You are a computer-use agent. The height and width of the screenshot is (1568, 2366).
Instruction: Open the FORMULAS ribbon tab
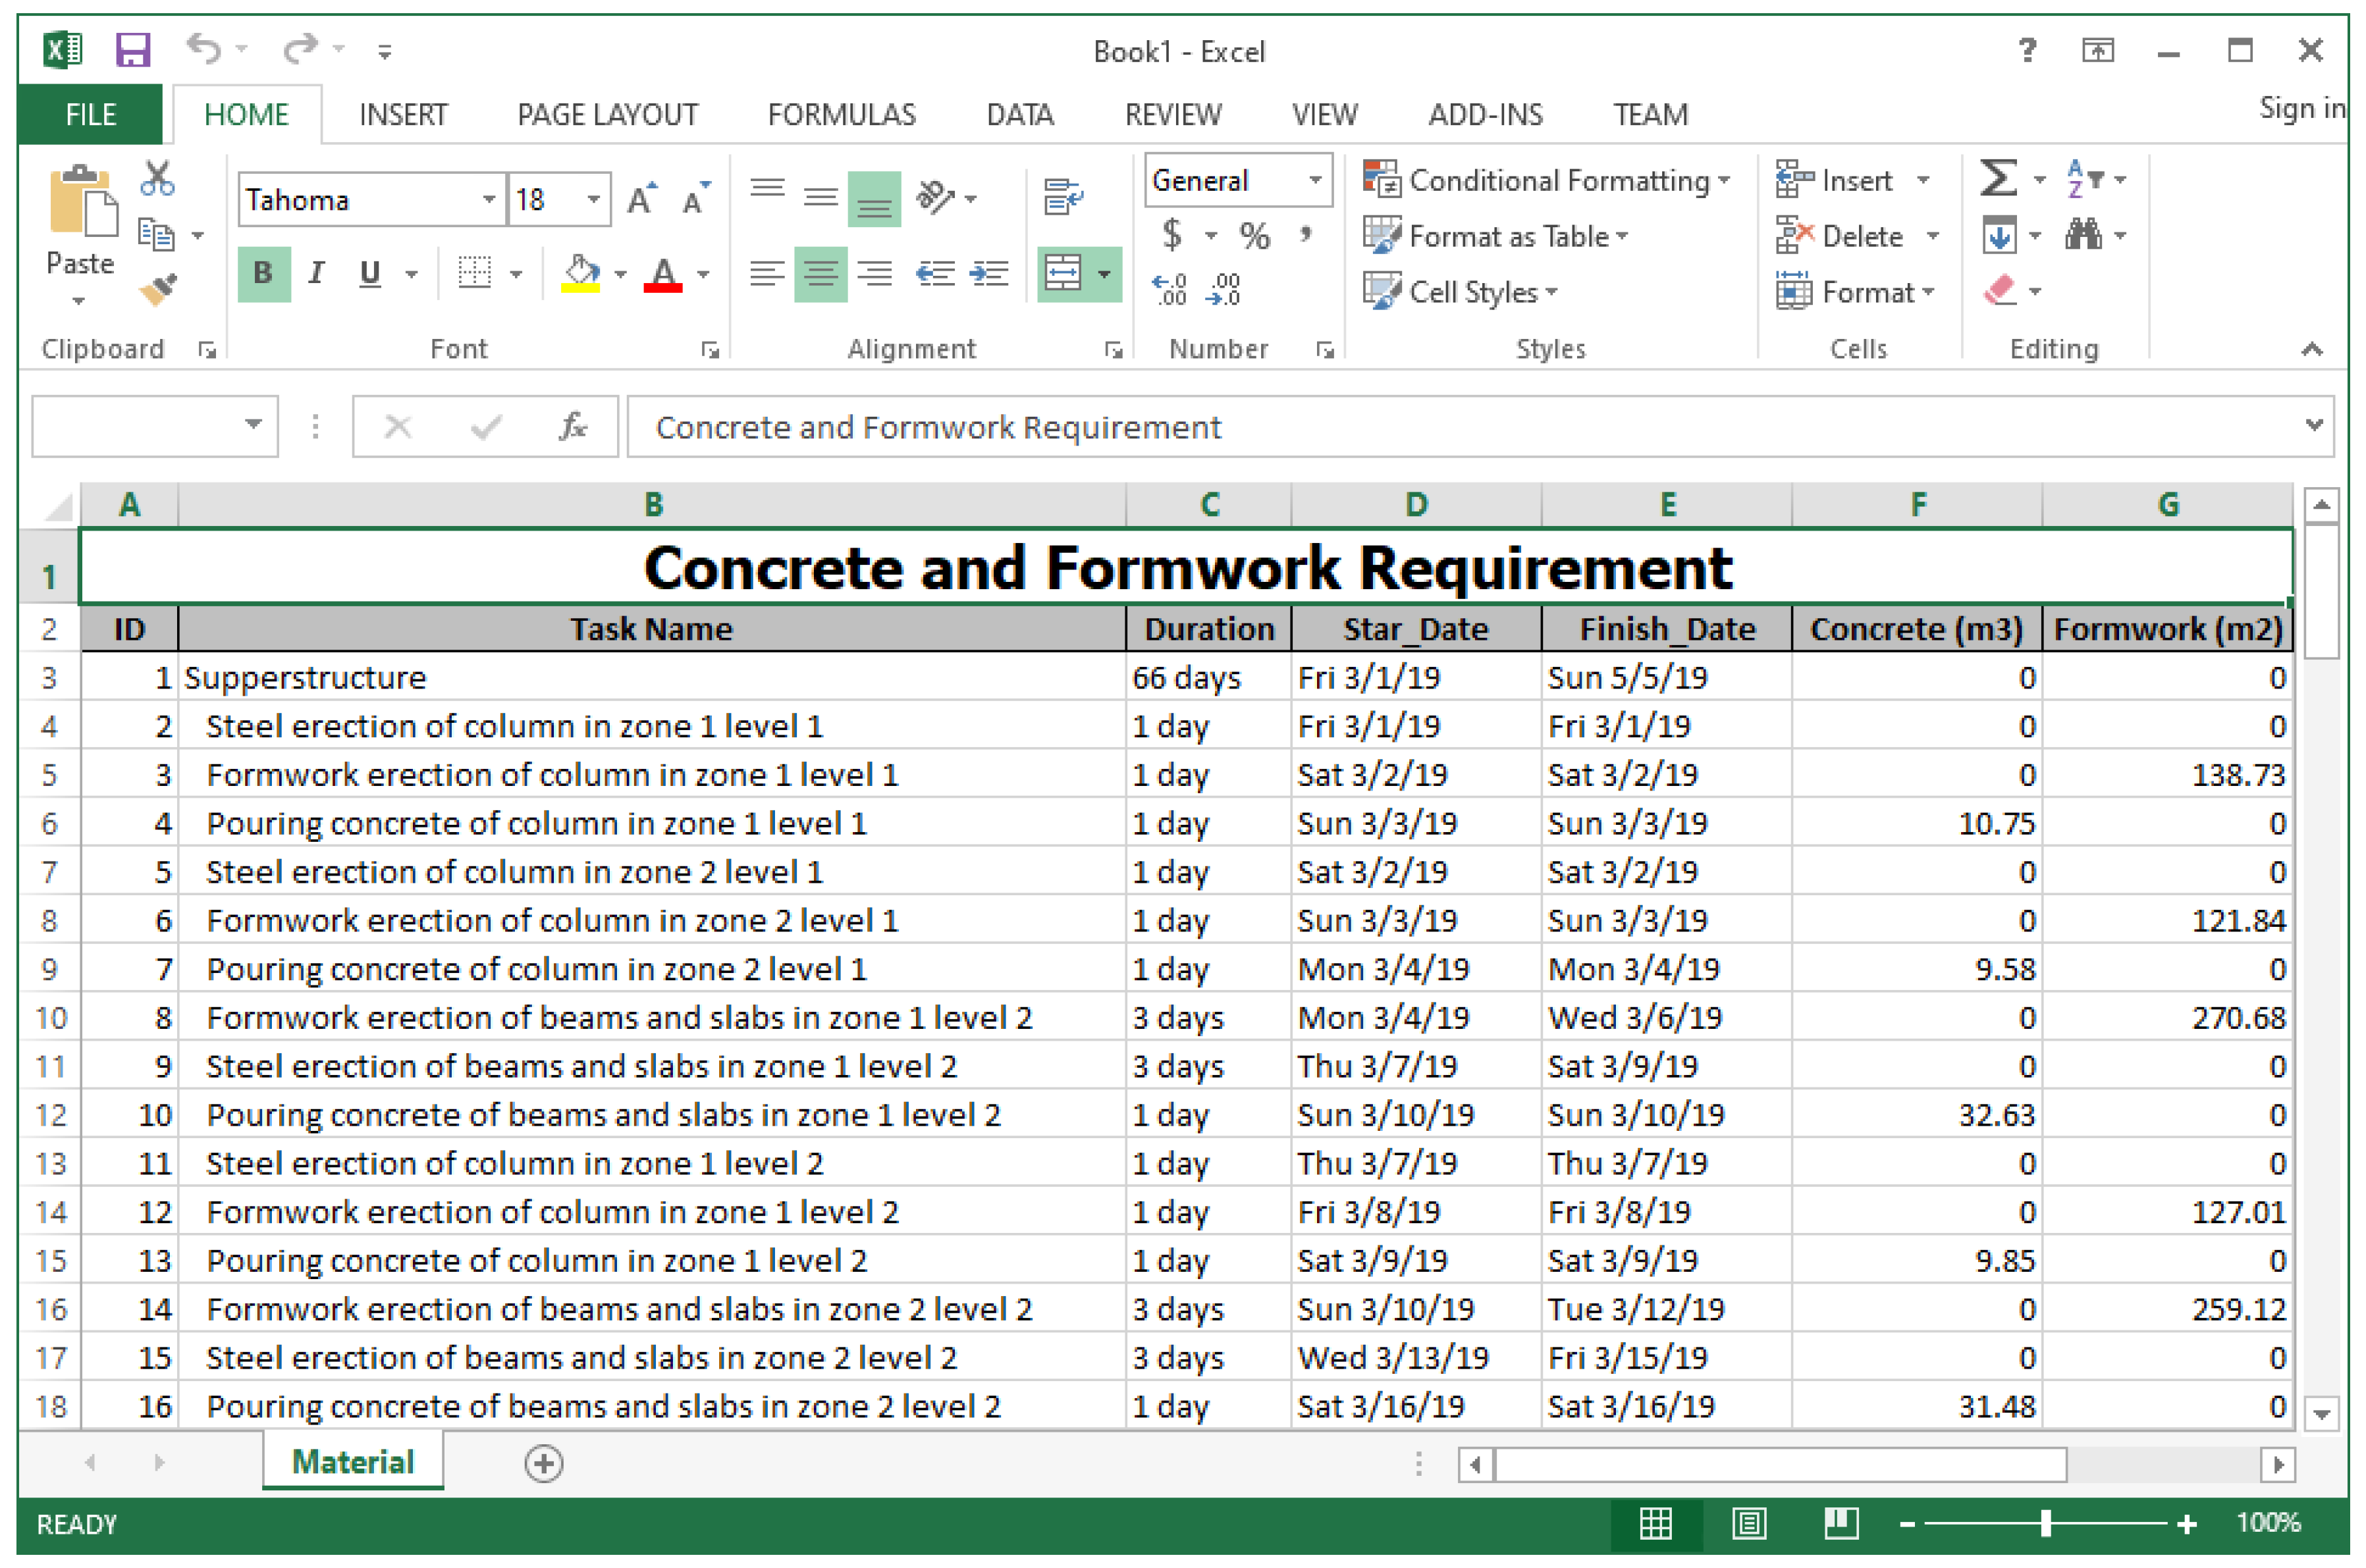tap(842, 115)
